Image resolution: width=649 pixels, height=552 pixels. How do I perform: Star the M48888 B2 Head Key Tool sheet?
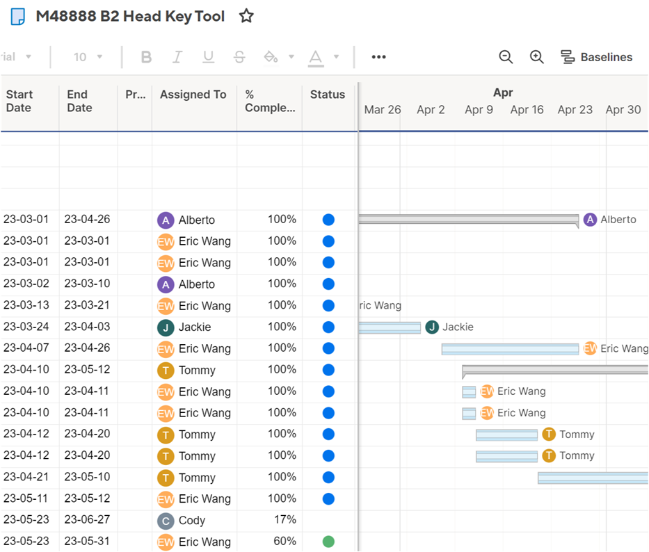pyautogui.click(x=246, y=16)
